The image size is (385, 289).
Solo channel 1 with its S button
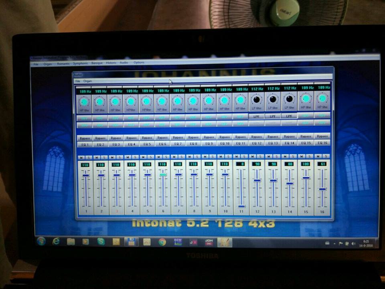tap(89, 157)
